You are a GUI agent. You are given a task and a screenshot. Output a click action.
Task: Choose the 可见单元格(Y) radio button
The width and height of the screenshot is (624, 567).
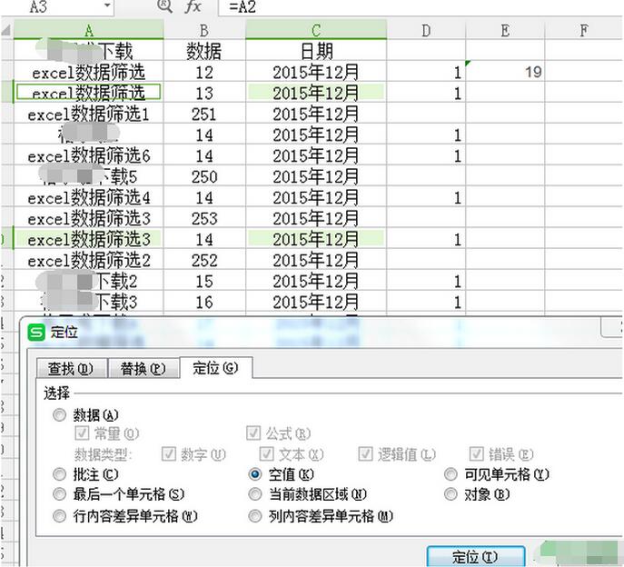[x=451, y=473]
